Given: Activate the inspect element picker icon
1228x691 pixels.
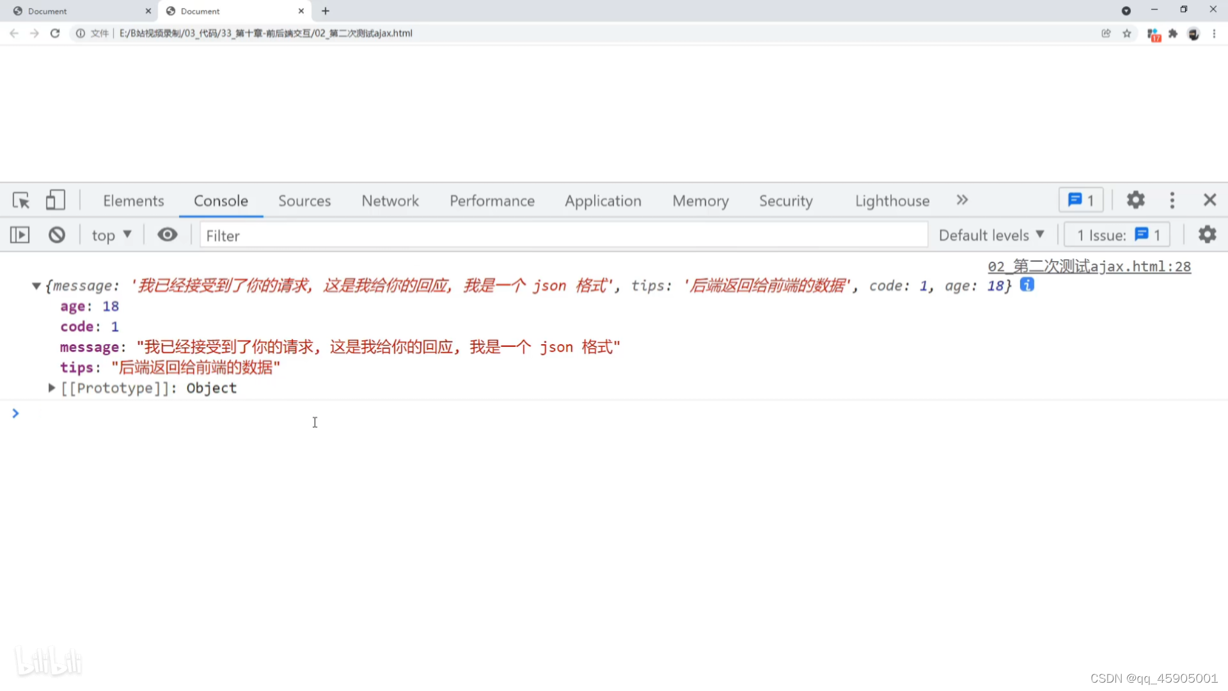Looking at the screenshot, I should 21,201.
